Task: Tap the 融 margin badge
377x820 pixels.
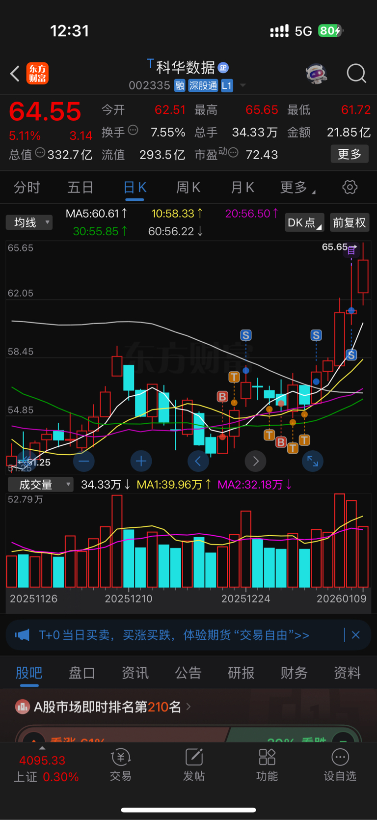Action: [x=180, y=85]
